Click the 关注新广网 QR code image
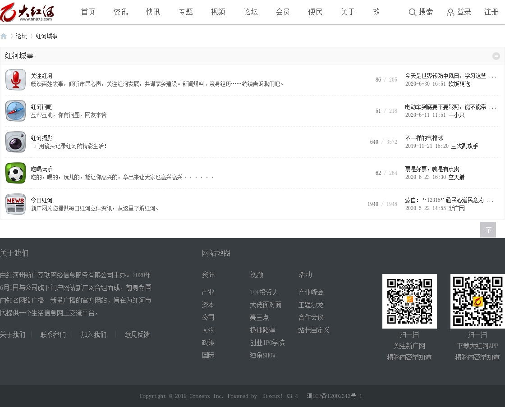This screenshot has width=505, height=407. pyautogui.click(x=409, y=301)
